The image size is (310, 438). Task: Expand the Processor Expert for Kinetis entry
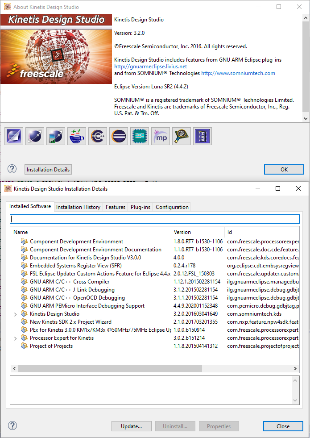tap(15, 338)
